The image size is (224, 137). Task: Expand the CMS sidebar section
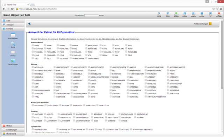tap(13, 21)
